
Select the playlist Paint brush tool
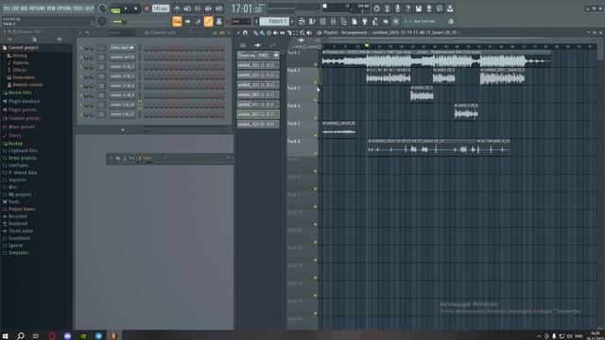[262, 33]
